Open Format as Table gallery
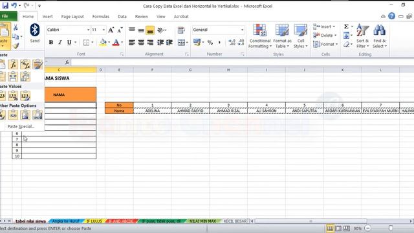Image resolution: width=414 pixels, height=233 pixels. coord(282,36)
